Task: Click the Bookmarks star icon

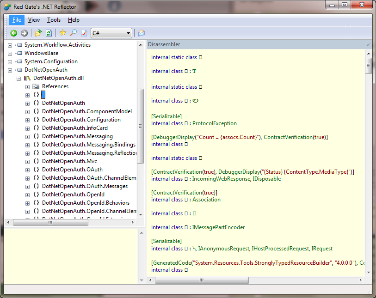Action: [x=62, y=33]
